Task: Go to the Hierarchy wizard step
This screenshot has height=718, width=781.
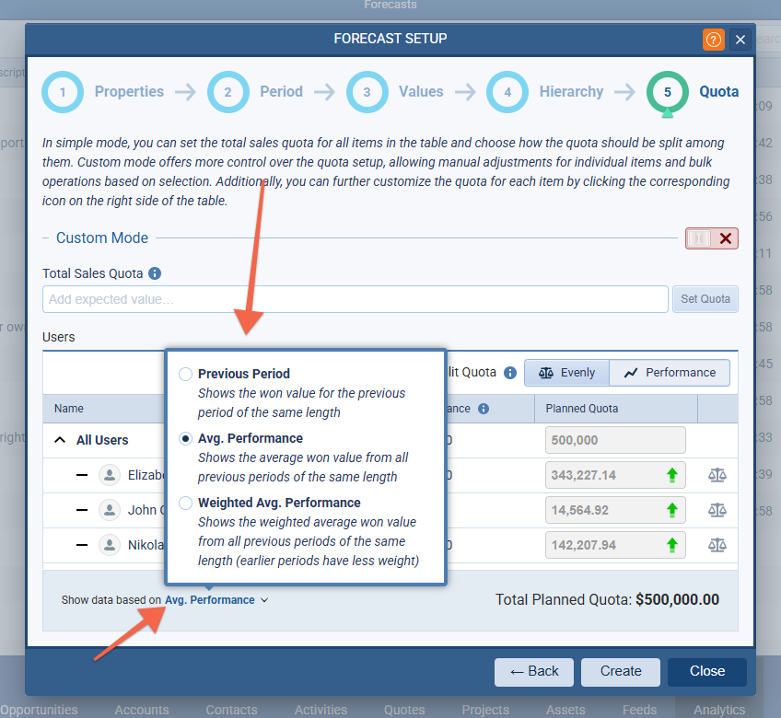Action: [x=507, y=92]
